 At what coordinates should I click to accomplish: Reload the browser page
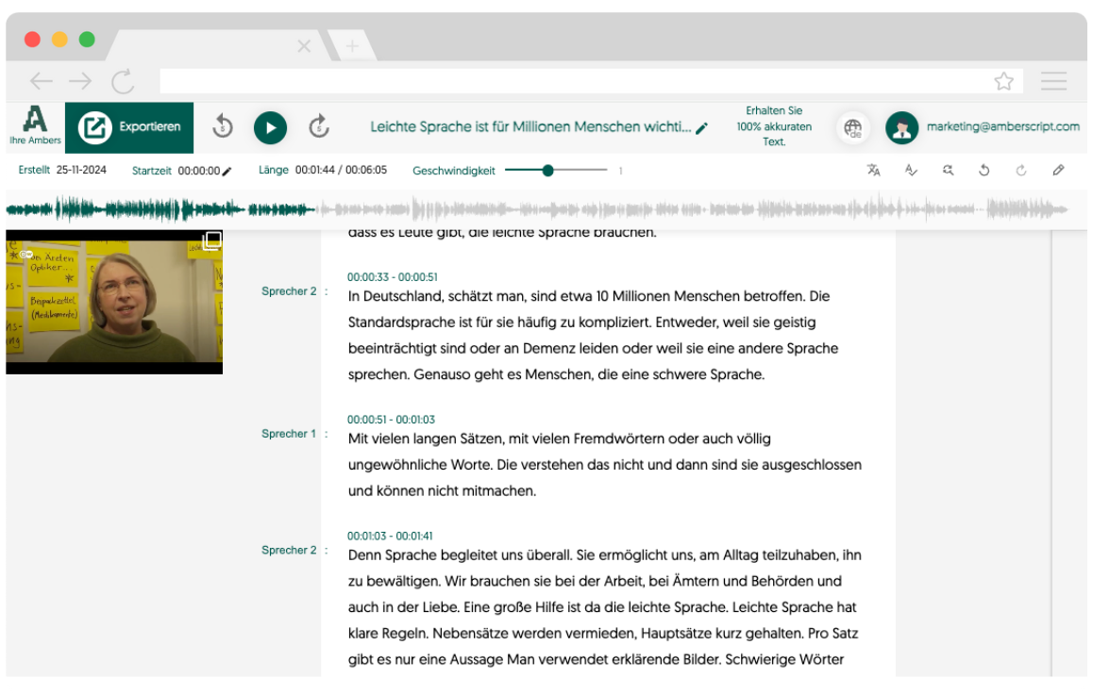(x=123, y=81)
